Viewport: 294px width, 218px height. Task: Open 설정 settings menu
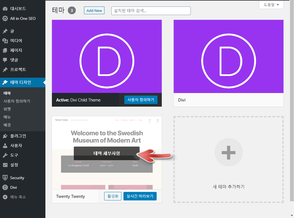(x=14, y=165)
